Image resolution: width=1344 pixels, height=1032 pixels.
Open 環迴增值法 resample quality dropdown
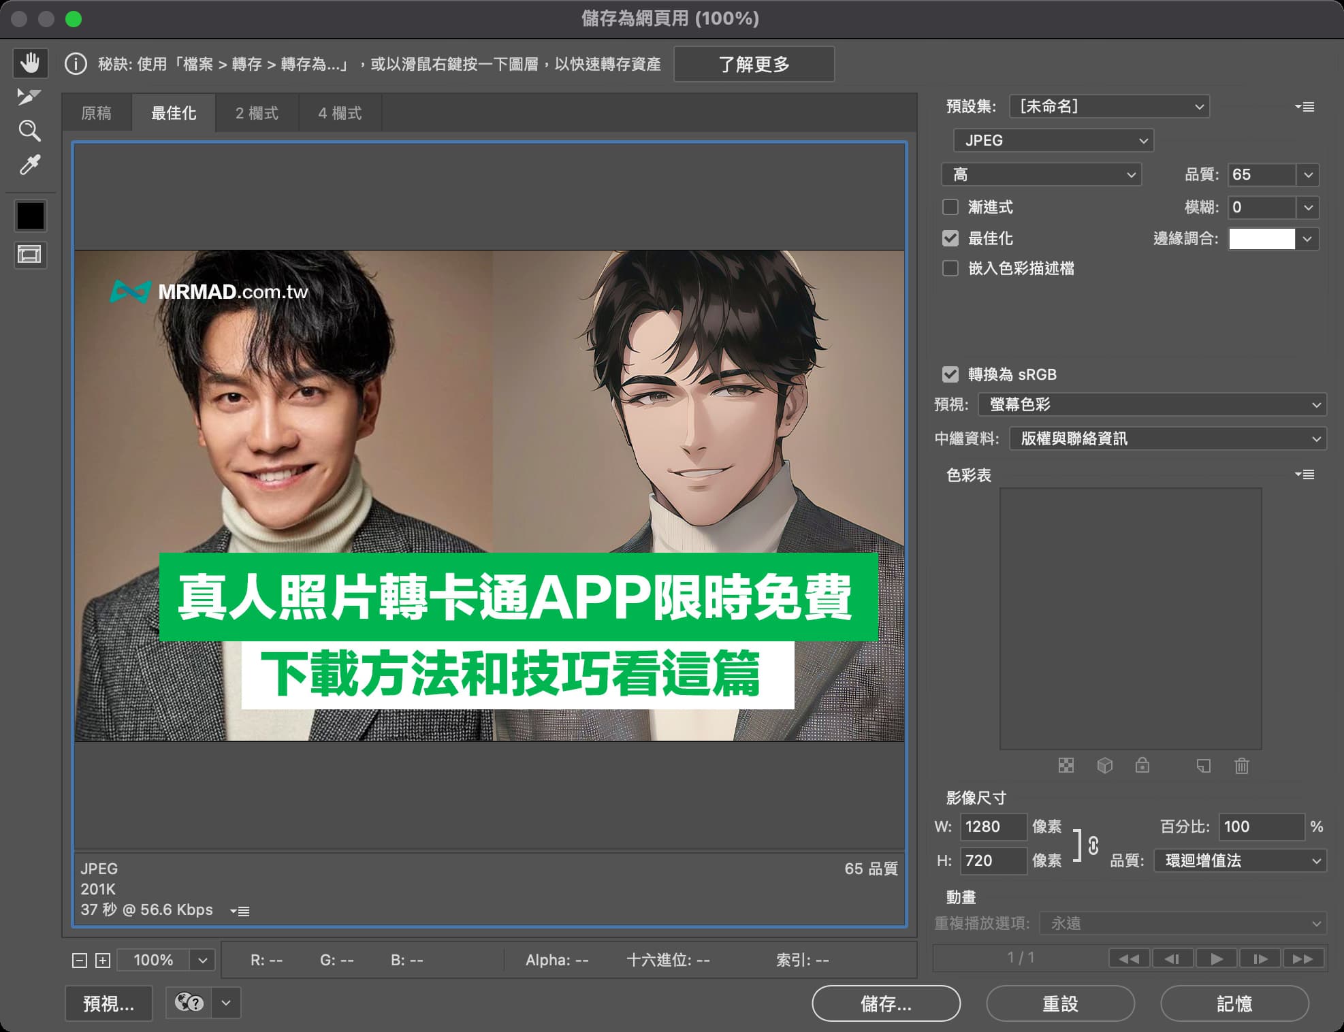pyautogui.click(x=1241, y=860)
